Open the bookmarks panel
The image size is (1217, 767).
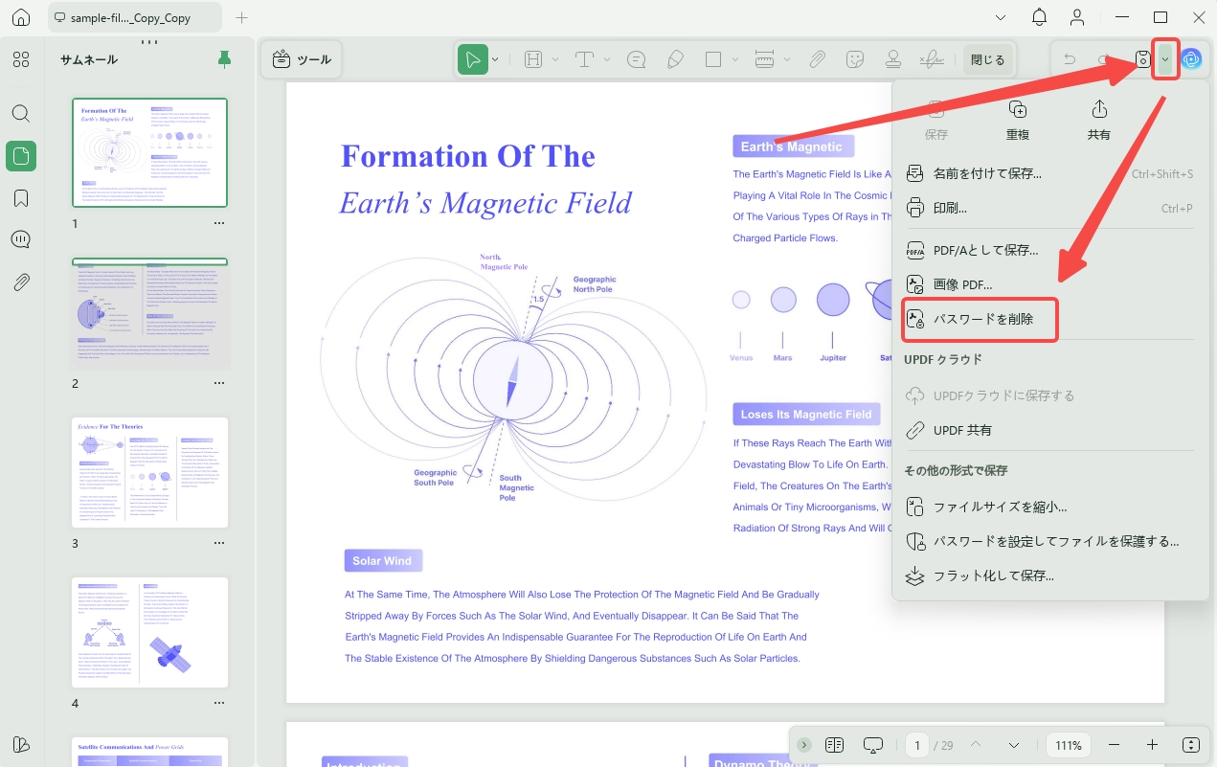click(x=21, y=198)
